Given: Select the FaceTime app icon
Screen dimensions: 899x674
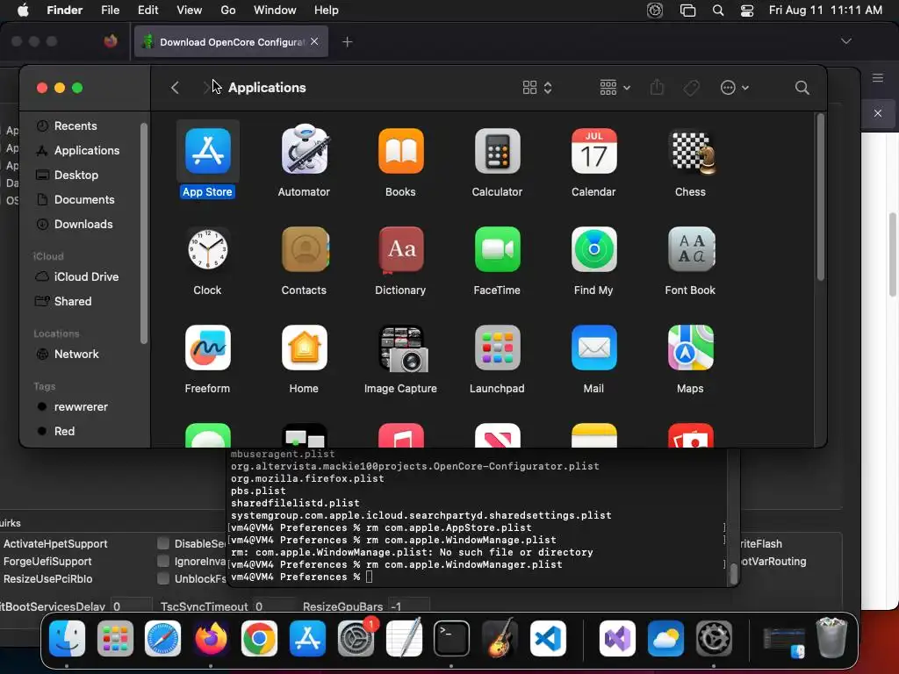Looking at the screenshot, I should [x=497, y=249].
